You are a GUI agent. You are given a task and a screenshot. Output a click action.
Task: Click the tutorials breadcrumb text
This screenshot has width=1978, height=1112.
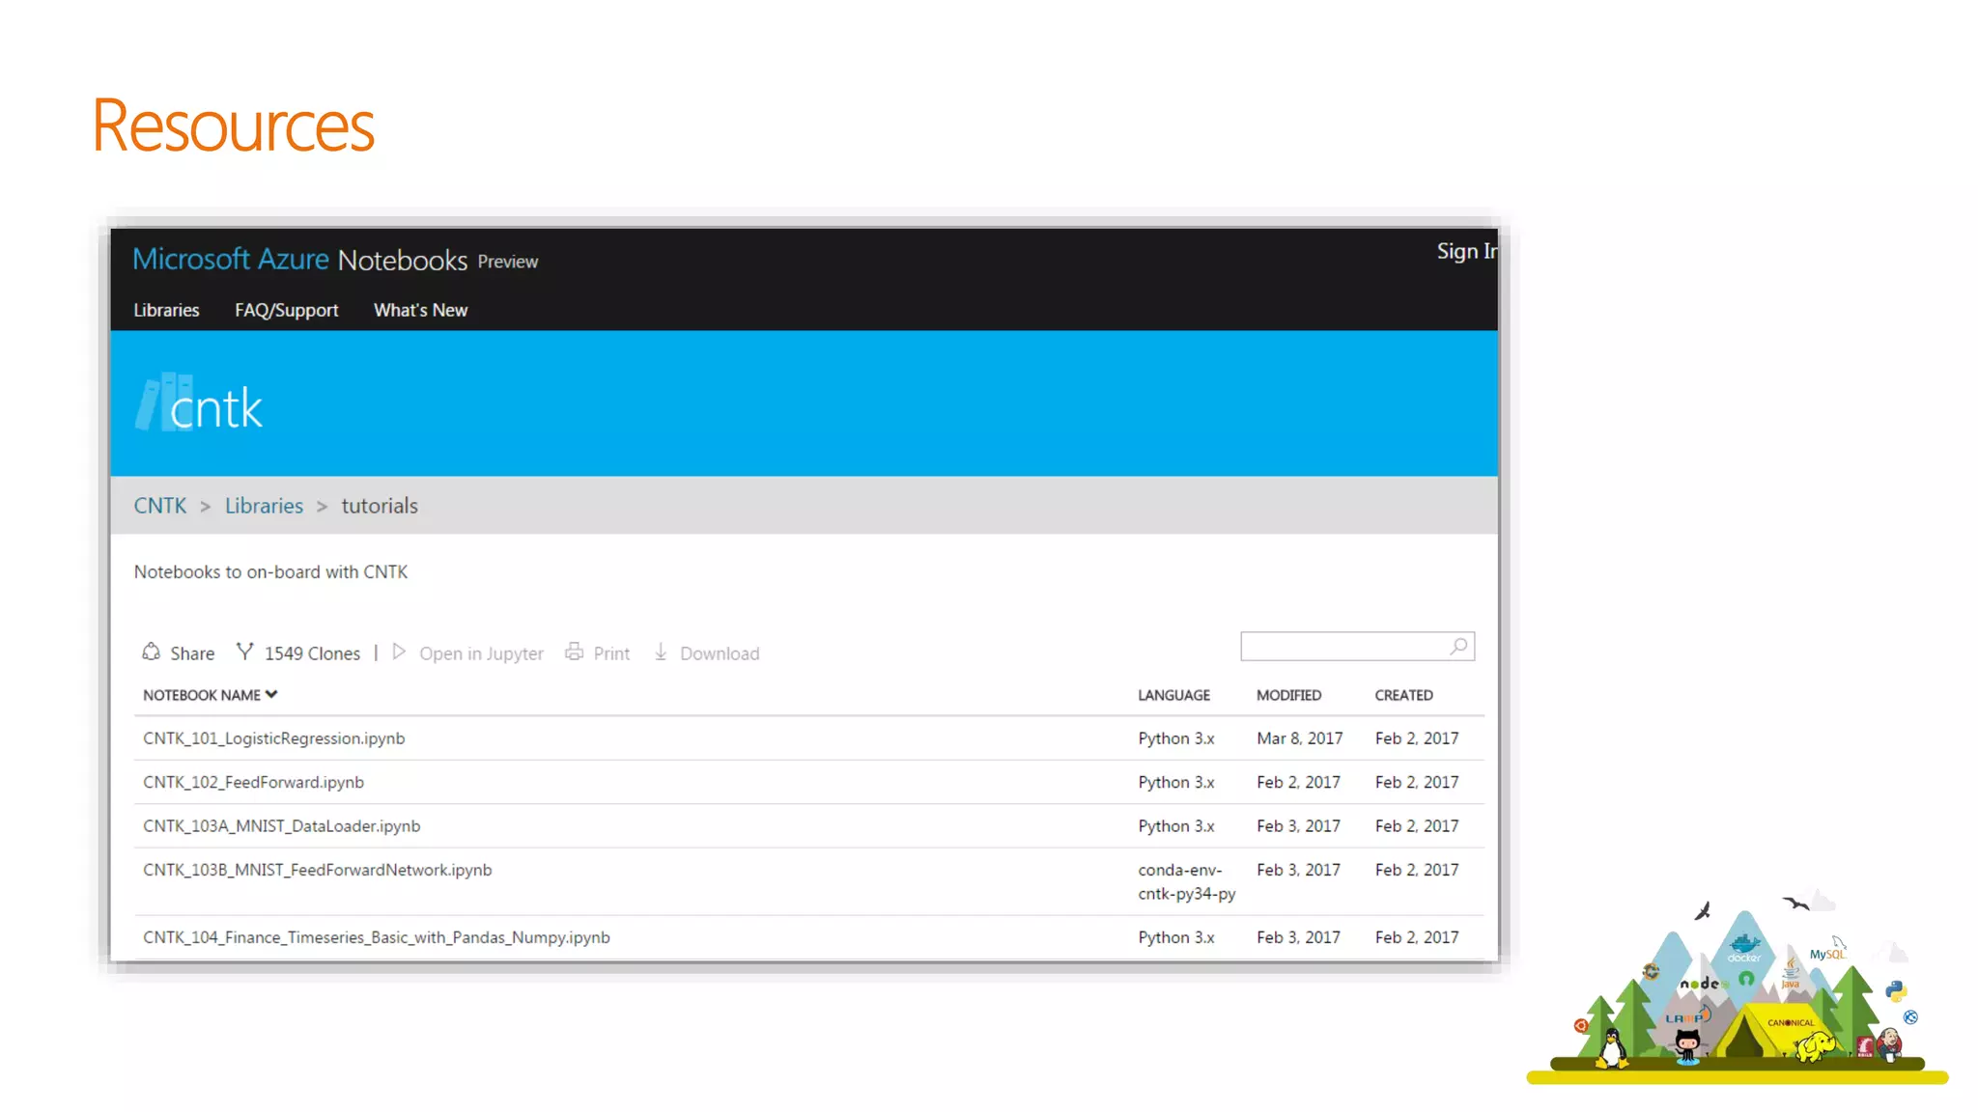click(380, 506)
